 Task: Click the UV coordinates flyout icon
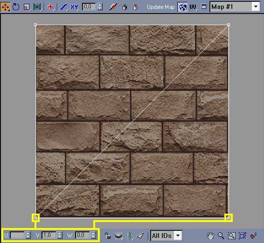pyautogui.click(x=193, y=7)
